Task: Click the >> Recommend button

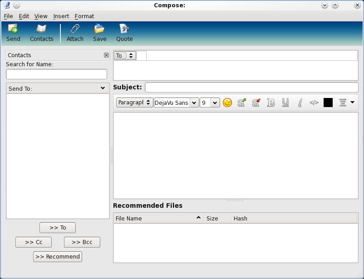Action: pos(58,257)
